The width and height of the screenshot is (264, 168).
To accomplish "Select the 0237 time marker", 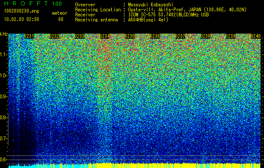I will click(180, 36).
